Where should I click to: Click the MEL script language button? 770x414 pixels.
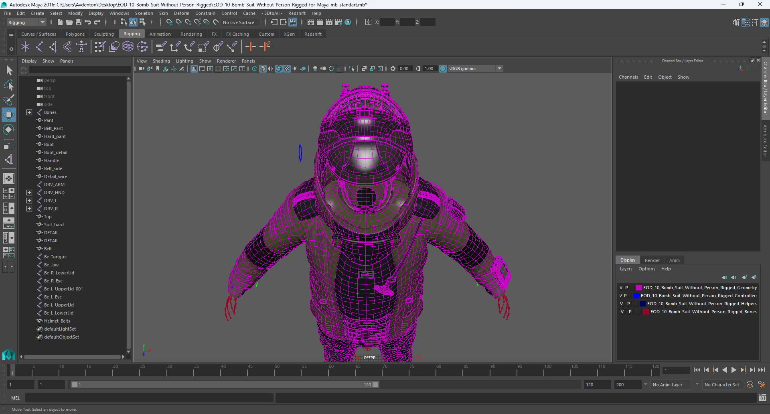[x=15, y=398]
